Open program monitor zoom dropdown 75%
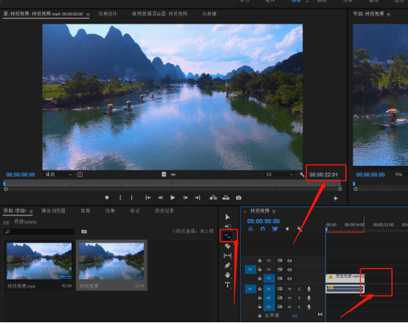The width and height of the screenshot is (408, 323). [x=400, y=175]
